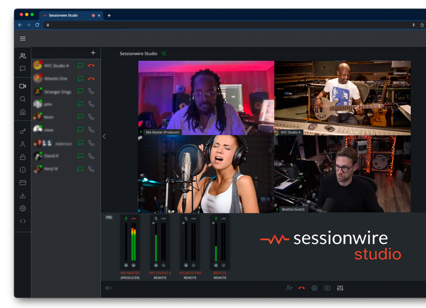The height and width of the screenshot is (308, 426).
Task: Toggle Beatlze waveform icon
Action: (x=223, y=219)
